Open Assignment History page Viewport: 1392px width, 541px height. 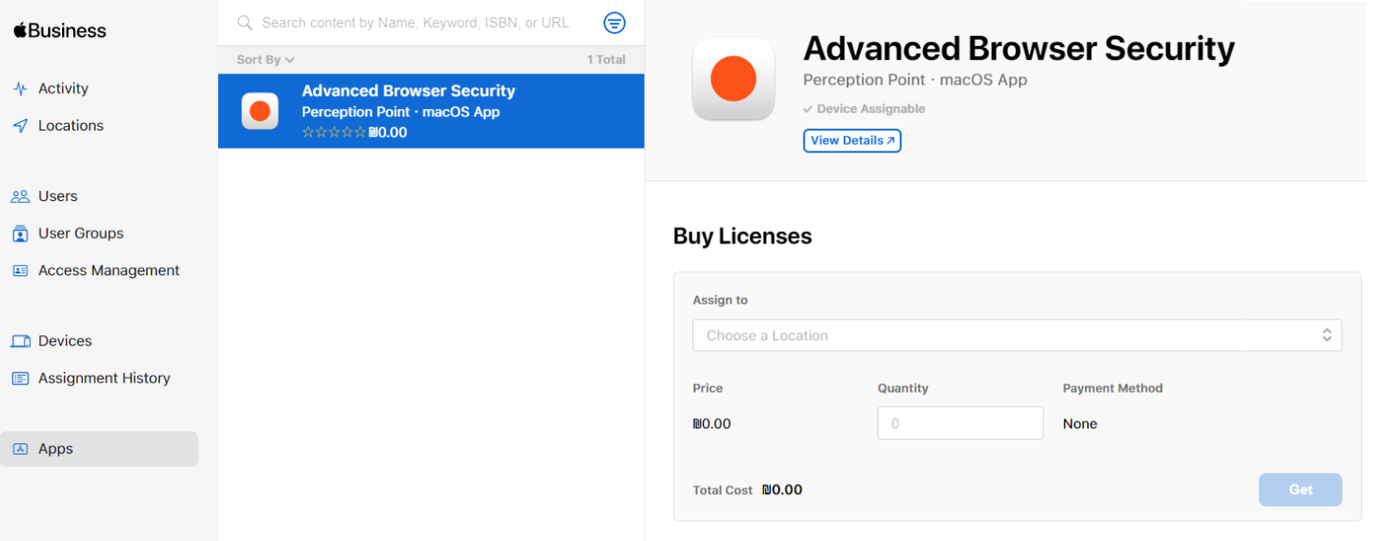(x=103, y=378)
